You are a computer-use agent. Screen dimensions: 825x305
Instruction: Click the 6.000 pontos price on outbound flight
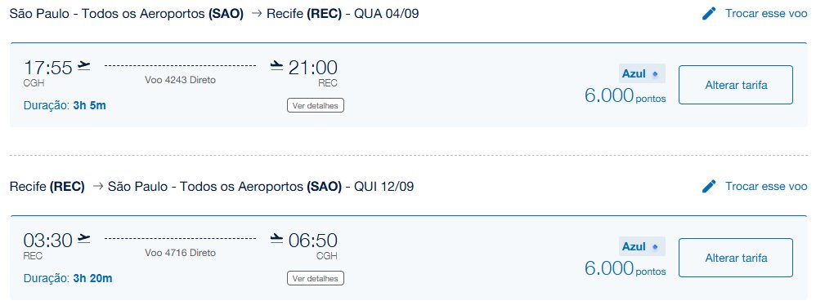(x=625, y=96)
